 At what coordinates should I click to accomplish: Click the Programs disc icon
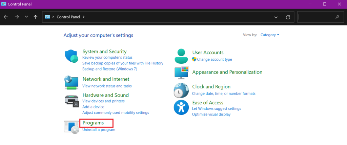point(72,127)
